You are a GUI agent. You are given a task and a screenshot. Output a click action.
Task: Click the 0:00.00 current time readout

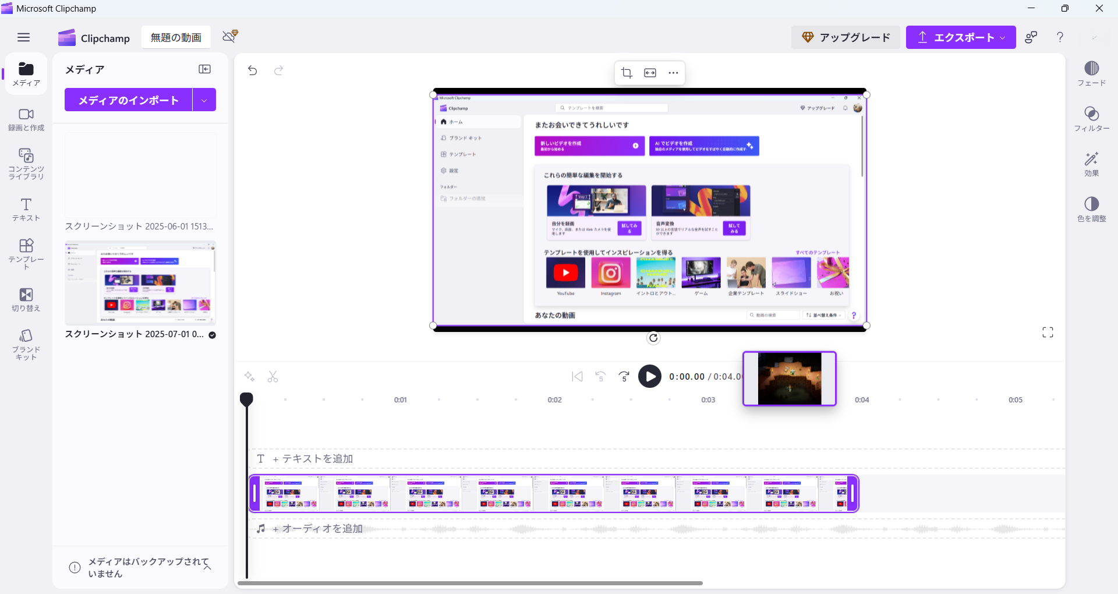coord(687,377)
